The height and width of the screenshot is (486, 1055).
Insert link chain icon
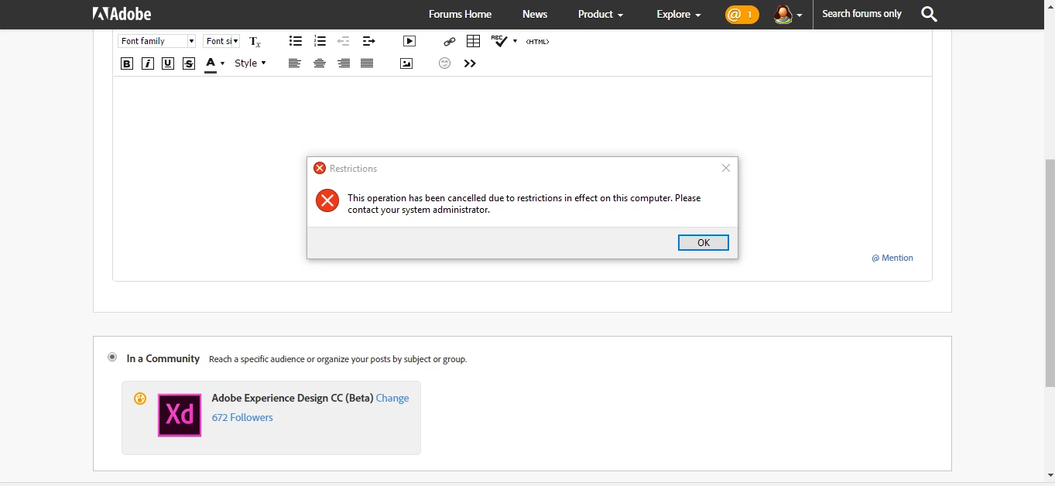tap(450, 41)
